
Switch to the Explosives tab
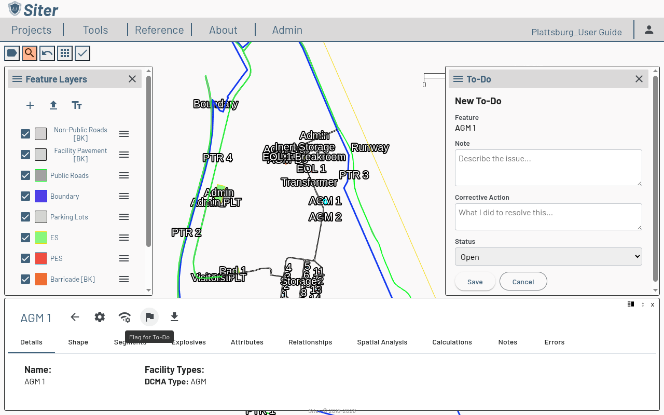(x=189, y=342)
